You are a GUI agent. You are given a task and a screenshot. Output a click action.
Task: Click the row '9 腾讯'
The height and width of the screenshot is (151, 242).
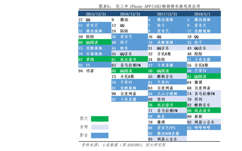[x=130, y=20]
